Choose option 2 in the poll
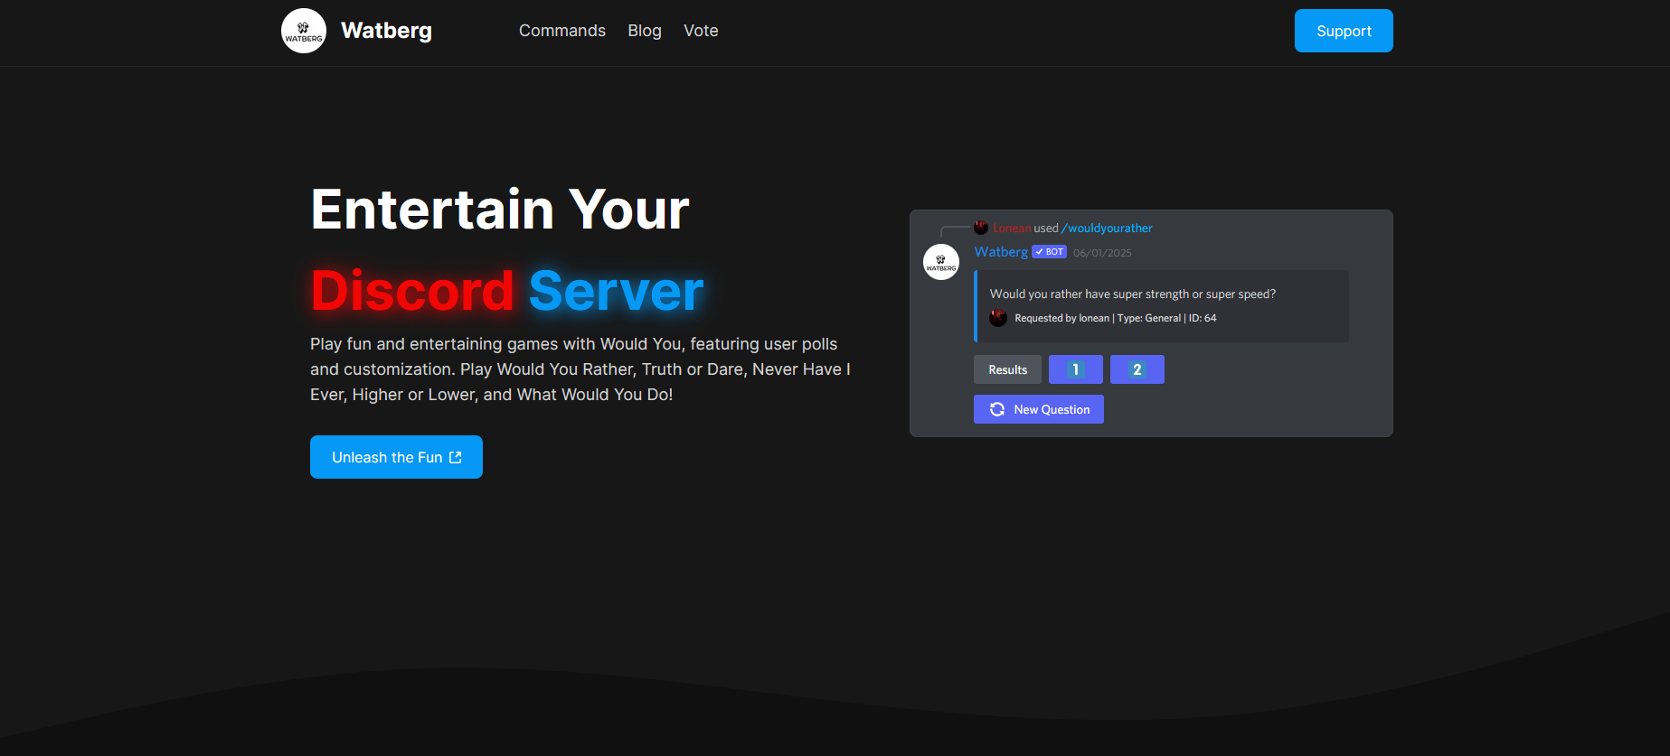The width and height of the screenshot is (1670, 756). tap(1137, 369)
